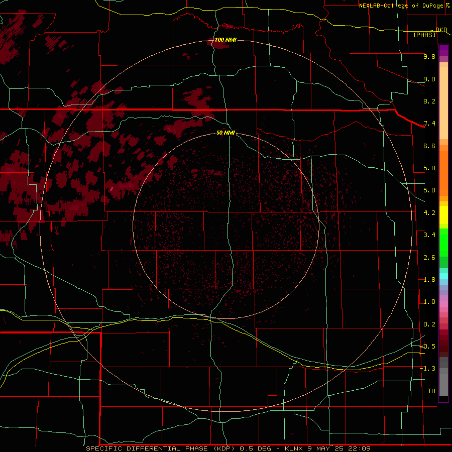Click the 100 NMI range ring label

pos(225,40)
